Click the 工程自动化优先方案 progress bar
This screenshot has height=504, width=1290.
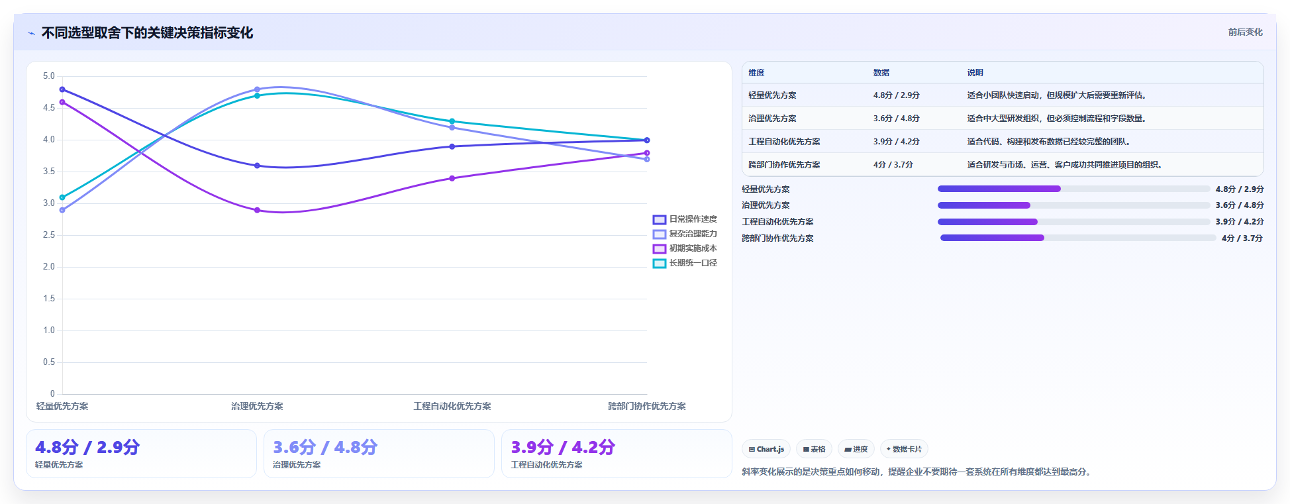click(x=1073, y=222)
